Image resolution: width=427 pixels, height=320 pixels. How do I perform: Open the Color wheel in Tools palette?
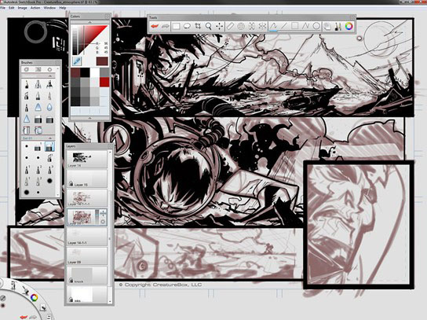(349, 26)
